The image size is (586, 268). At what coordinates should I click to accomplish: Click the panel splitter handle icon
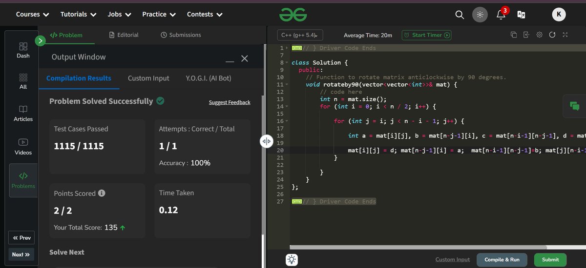[x=266, y=141]
